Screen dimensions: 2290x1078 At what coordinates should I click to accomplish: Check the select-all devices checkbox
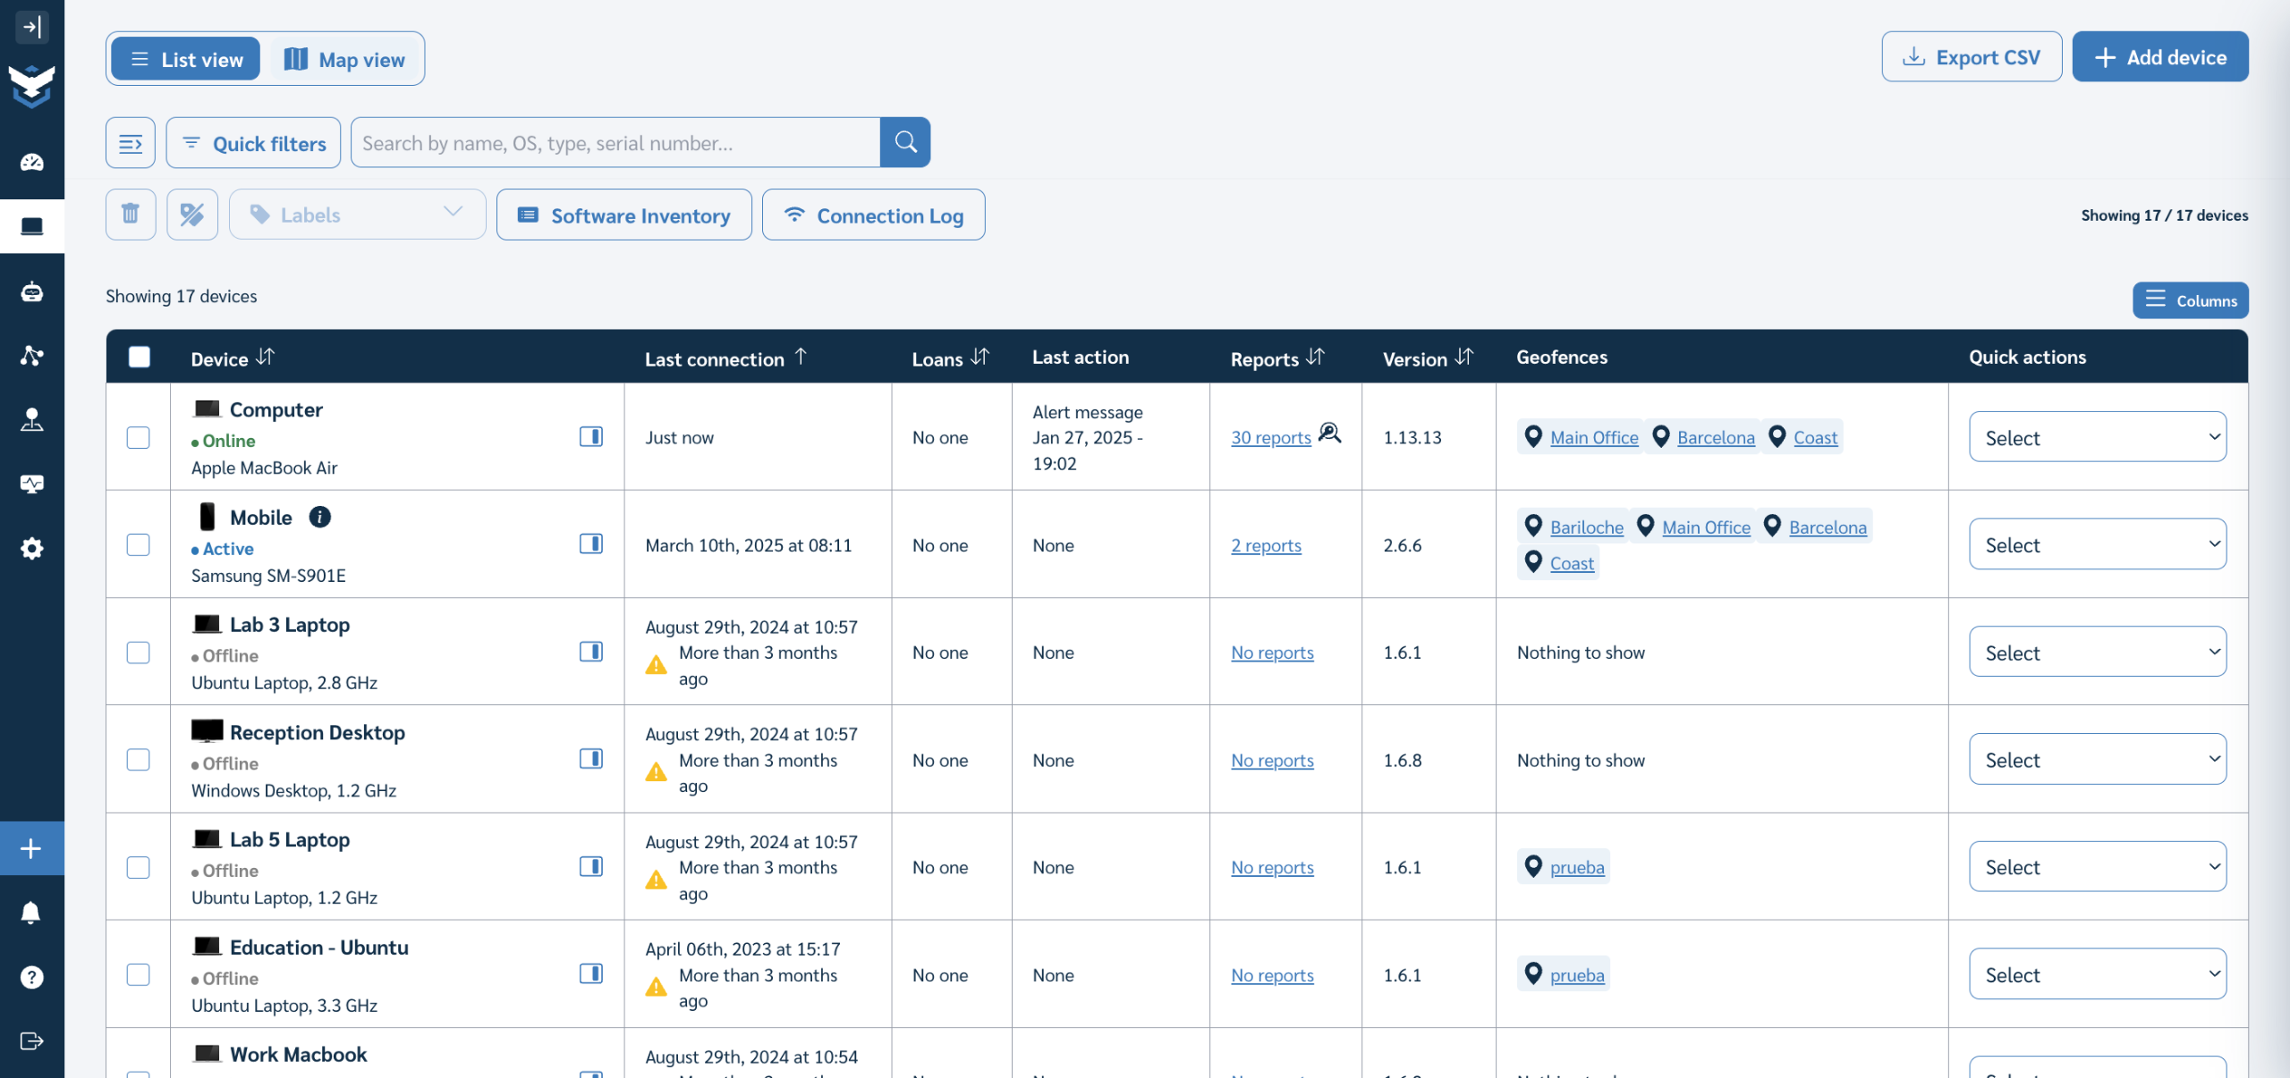tap(140, 358)
